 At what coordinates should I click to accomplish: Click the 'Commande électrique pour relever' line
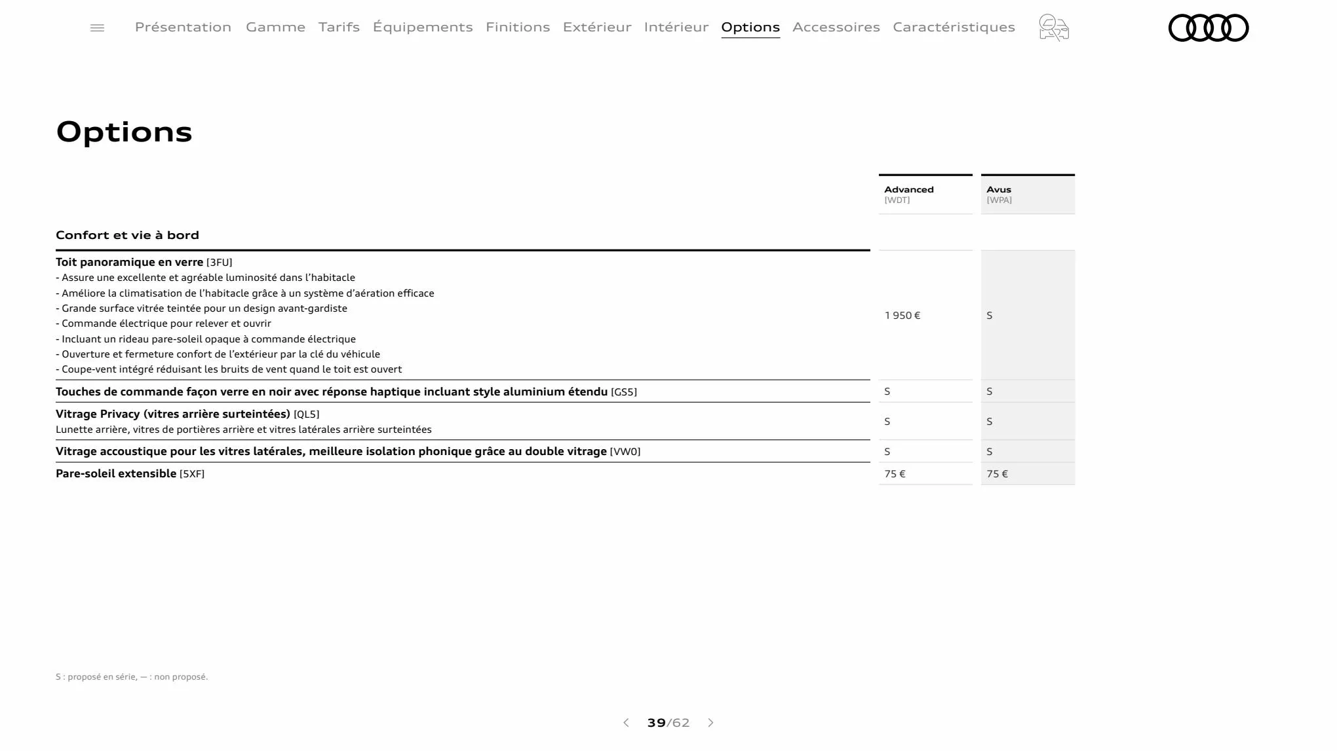pos(163,323)
